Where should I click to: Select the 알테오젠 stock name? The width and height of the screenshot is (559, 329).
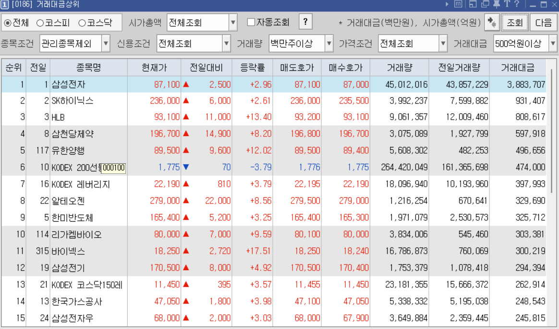pos(68,201)
